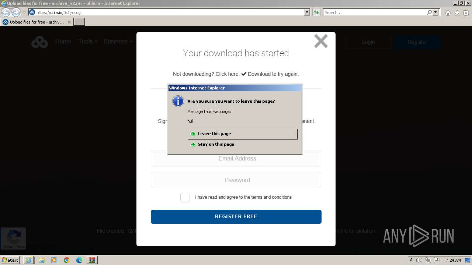Image resolution: width=472 pixels, height=265 pixels.
Task: Click the Action Center flag icon
Action: pos(437,260)
